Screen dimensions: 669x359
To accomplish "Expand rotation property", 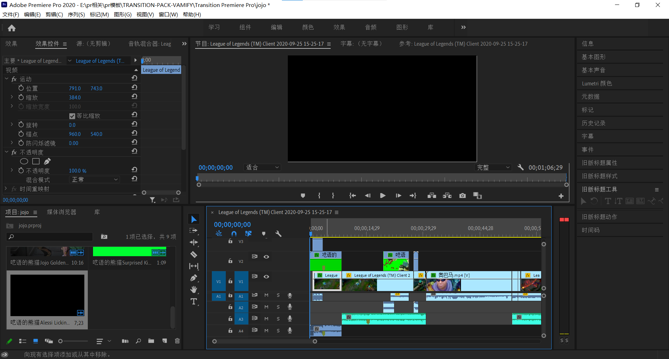I will coord(11,124).
